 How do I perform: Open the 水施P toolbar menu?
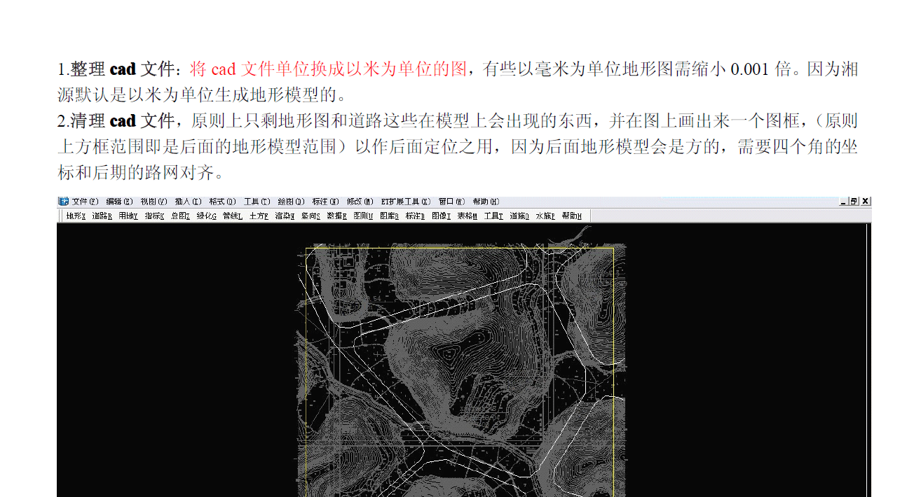(545, 216)
